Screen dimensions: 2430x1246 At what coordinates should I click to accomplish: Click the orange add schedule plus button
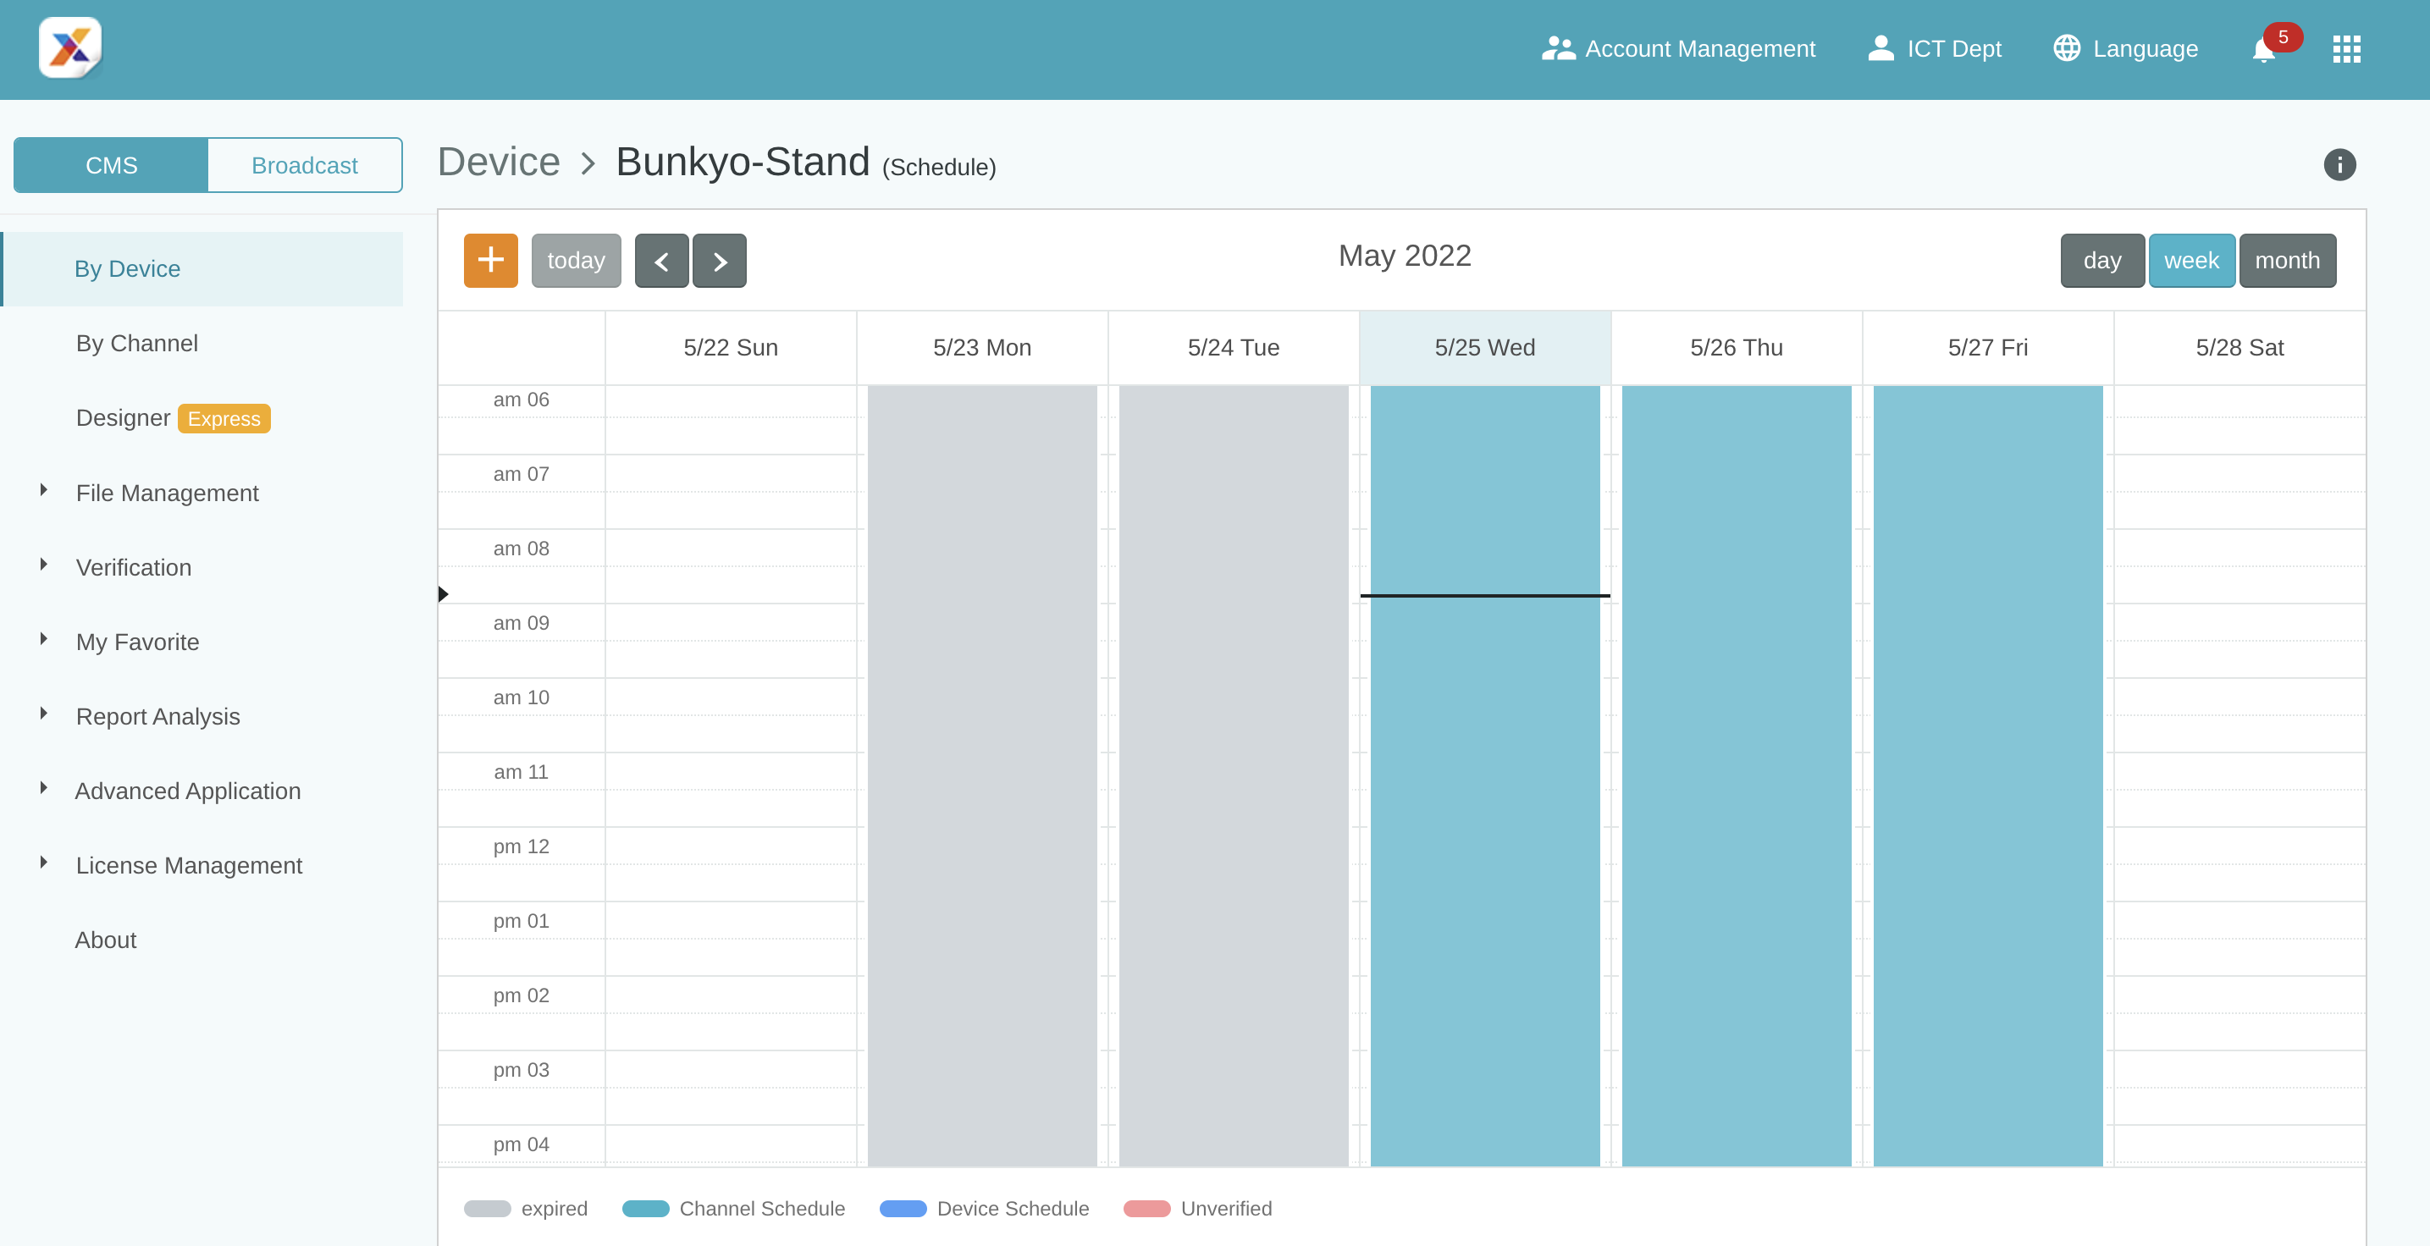click(490, 261)
